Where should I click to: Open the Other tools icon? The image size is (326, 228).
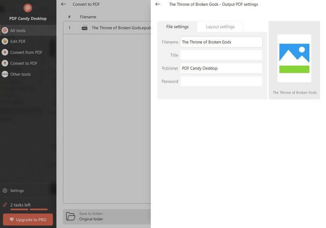(5, 74)
